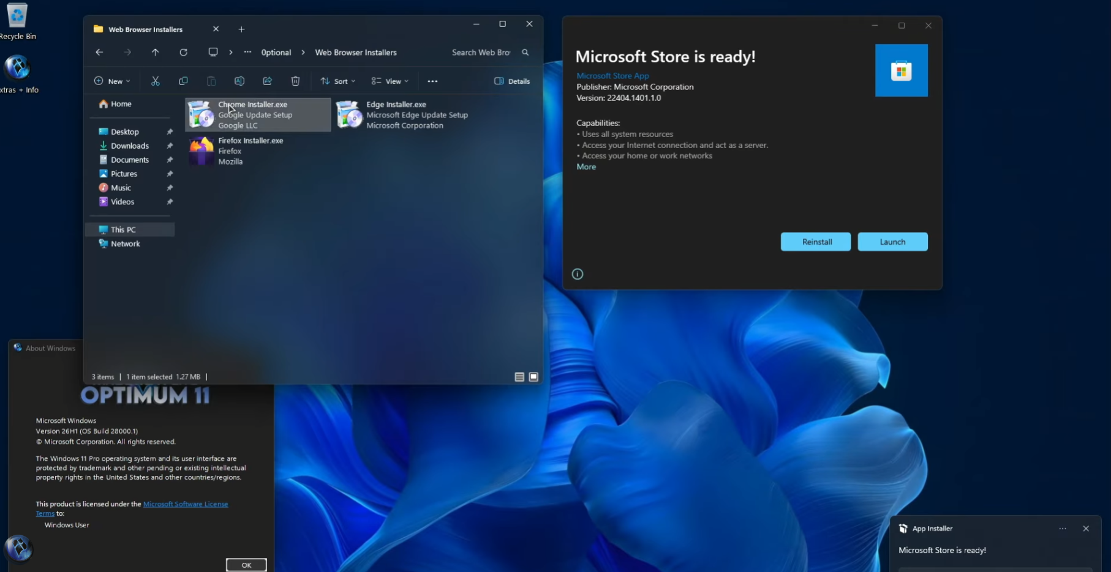Toggle the Details pane button
The width and height of the screenshot is (1111, 572).
coord(512,81)
